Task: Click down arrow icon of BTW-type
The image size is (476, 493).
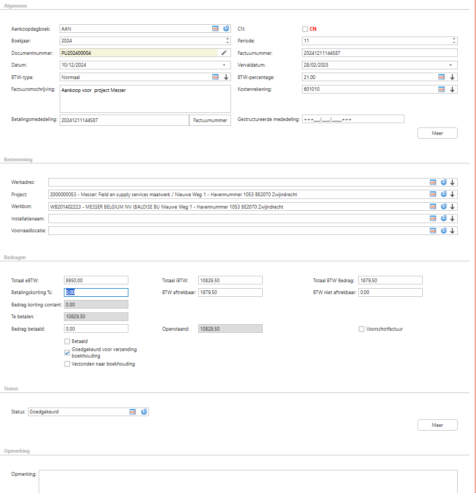Action: (x=226, y=77)
